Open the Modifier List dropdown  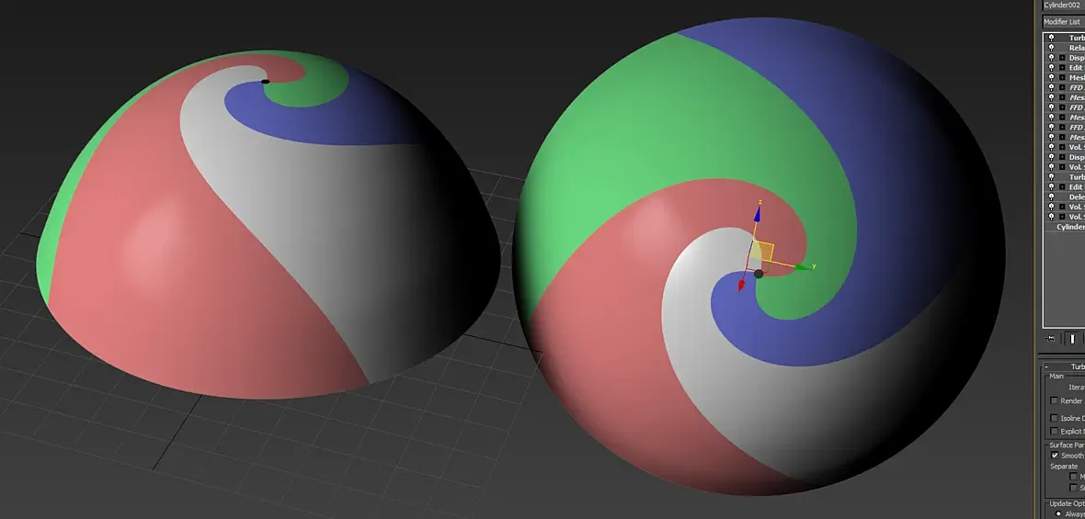click(1064, 21)
